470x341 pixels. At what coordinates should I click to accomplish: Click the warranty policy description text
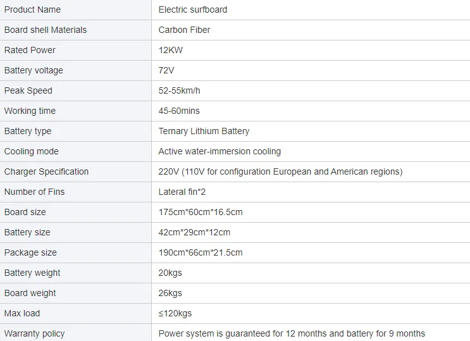292,333
